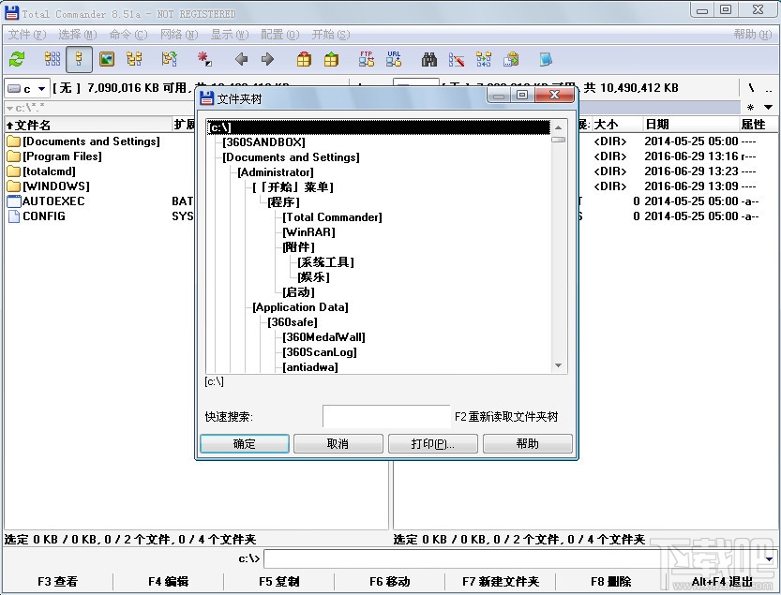Click the copy names to clipboard icon
The height and width of the screenshot is (595, 781).
click(511, 59)
